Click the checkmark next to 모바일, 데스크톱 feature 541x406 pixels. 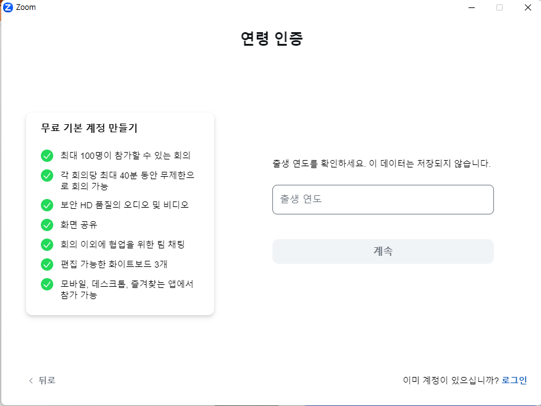pyautogui.click(x=47, y=284)
